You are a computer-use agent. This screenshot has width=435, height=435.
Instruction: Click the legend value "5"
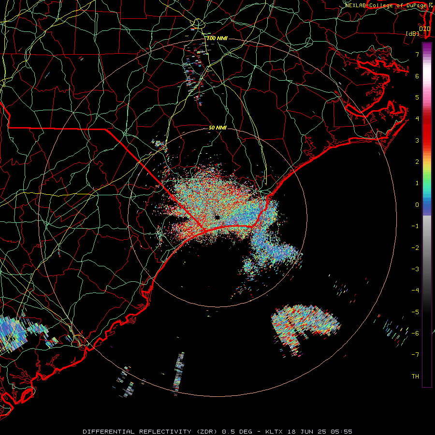pyautogui.click(x=417, y=97)
